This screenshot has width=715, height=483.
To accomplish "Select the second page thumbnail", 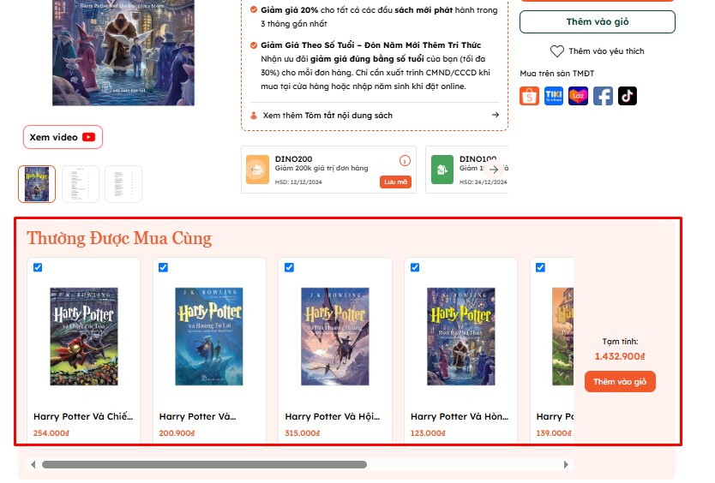I will 81,184.
